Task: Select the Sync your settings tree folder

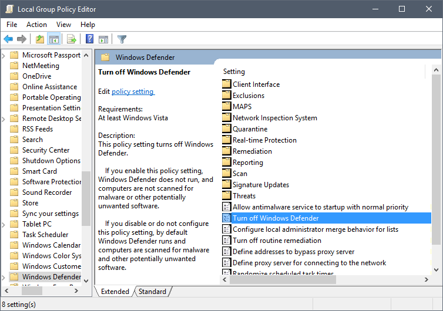Action: pyautogui.click(x=51, y=214)
